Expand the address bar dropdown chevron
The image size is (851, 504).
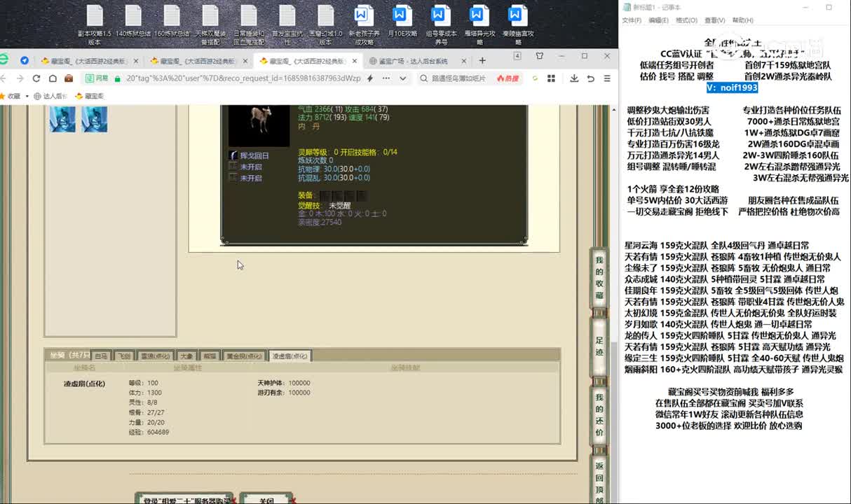[x=402, y=78]
